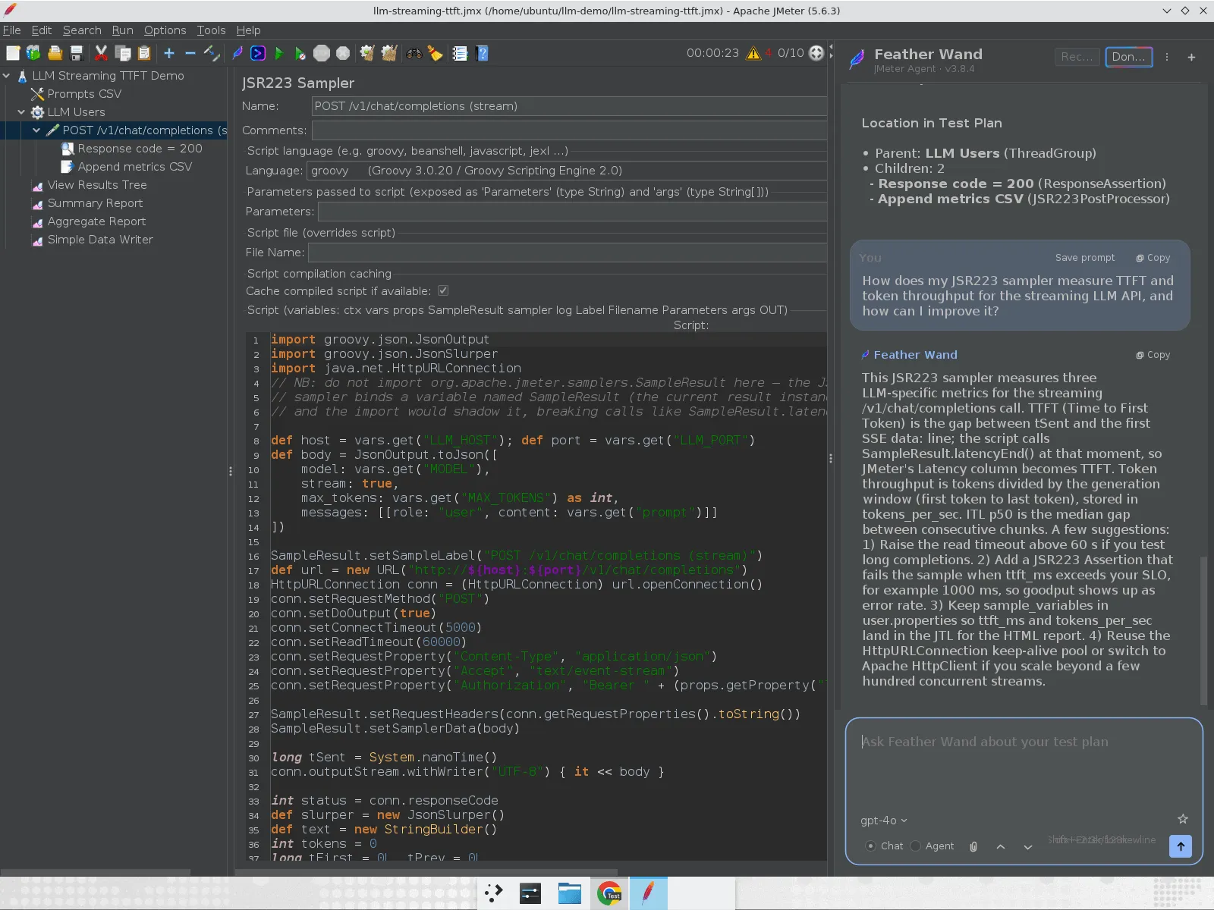Open the Tools menu

tap(211, 30)
